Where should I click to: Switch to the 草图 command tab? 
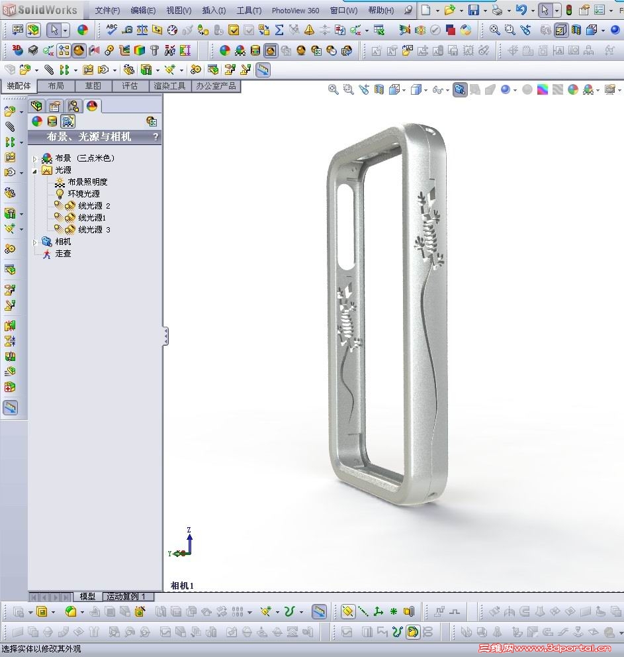point(93,86)
